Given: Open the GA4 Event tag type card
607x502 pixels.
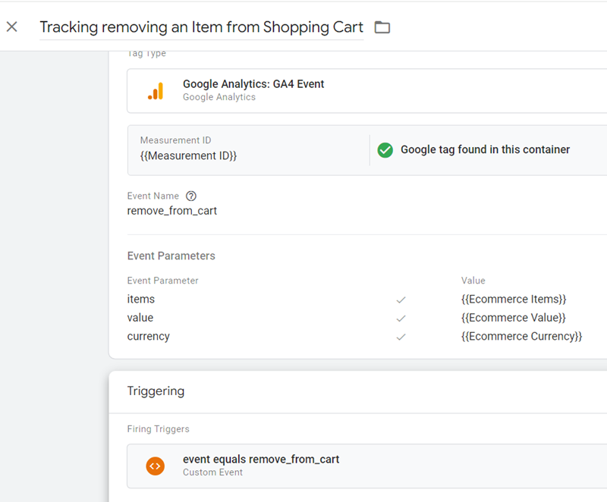Looking at the screenshot, I should [303, 90].
